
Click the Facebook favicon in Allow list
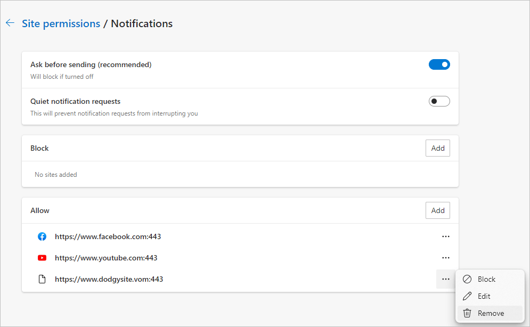(42, 236)
